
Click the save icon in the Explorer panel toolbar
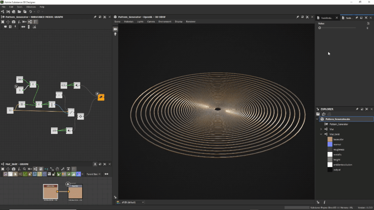(x=318, y=114)
